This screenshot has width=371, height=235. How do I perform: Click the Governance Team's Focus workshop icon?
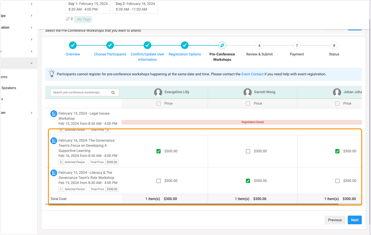point(54,141)
